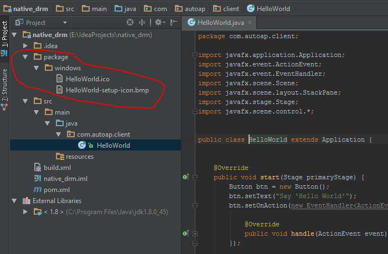Select the src folder icon
Viewport: 388px width, 254px height.
coord(38,101)
